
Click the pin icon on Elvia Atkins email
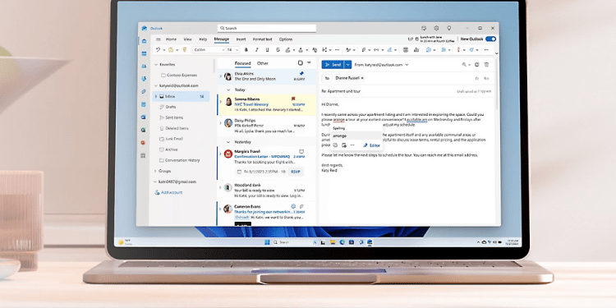[x=301, y=73]
